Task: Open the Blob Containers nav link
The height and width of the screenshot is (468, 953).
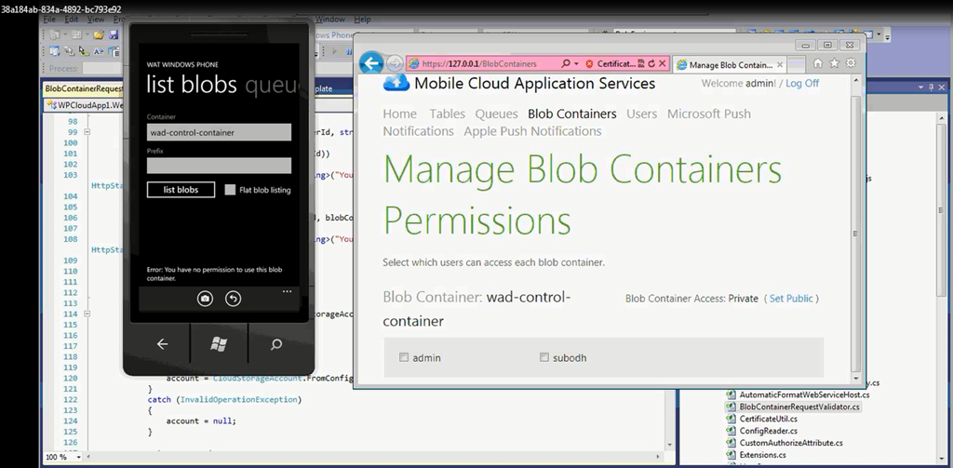Action: tap(572, 114)
